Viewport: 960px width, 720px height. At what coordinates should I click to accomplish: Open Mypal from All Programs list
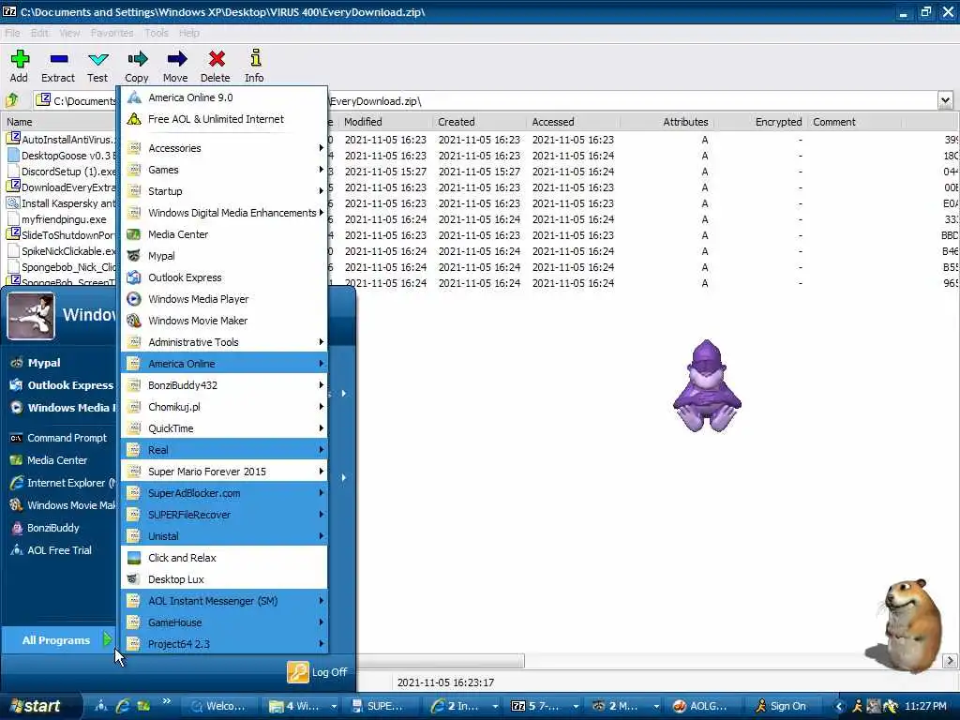(225, 256)
